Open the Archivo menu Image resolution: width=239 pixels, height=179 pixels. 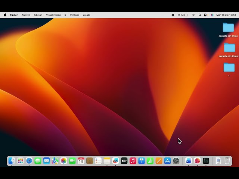[x=26, y=15]
